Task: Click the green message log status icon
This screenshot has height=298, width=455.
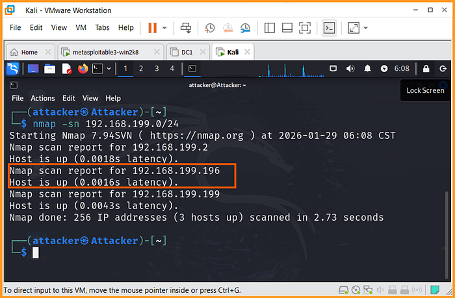Action: click(x=435, y=290)
